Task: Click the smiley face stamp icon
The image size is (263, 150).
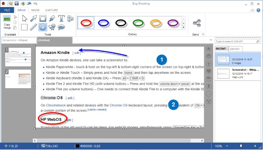Action: (x=209, y=56)
